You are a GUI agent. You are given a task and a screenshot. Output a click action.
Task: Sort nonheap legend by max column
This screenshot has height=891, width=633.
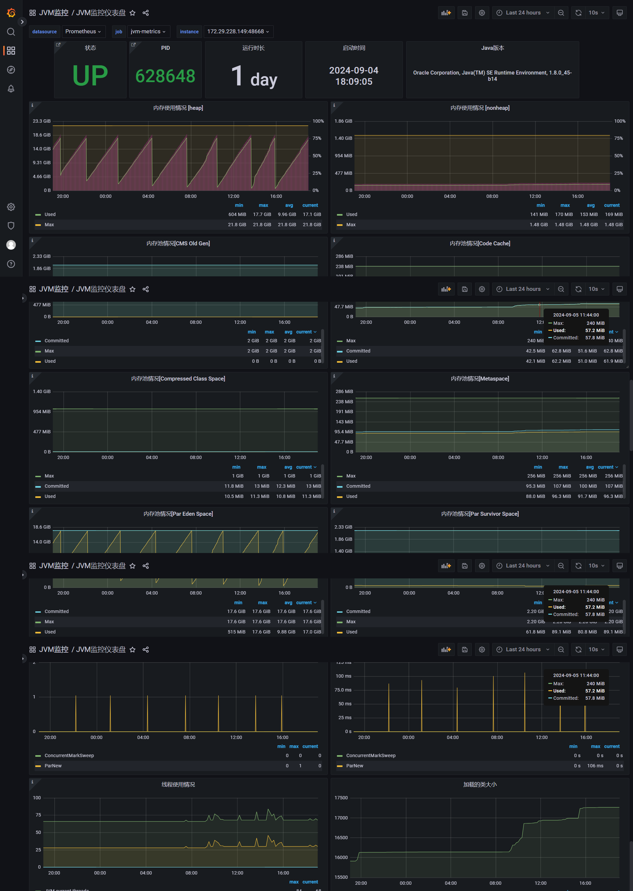pos(565,205)
